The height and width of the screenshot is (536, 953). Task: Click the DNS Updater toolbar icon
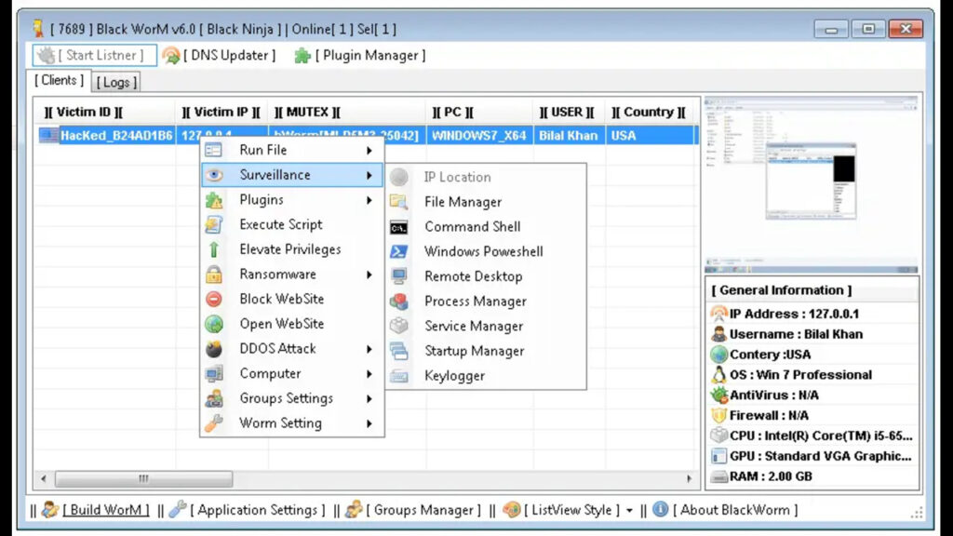171,55
